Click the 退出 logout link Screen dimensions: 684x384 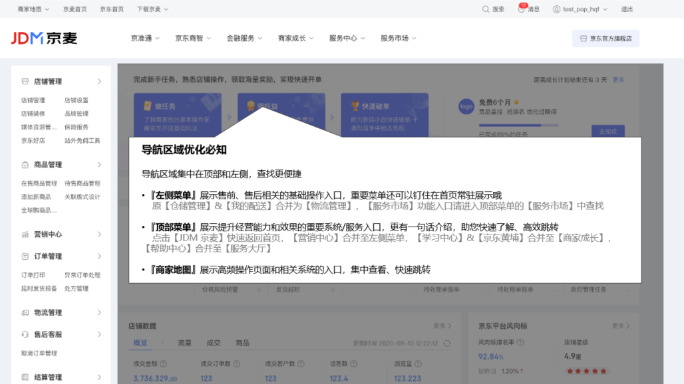coord(627,9)
